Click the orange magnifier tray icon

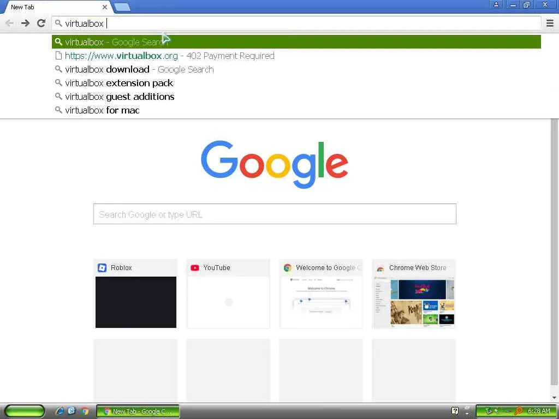pos(519,411)
